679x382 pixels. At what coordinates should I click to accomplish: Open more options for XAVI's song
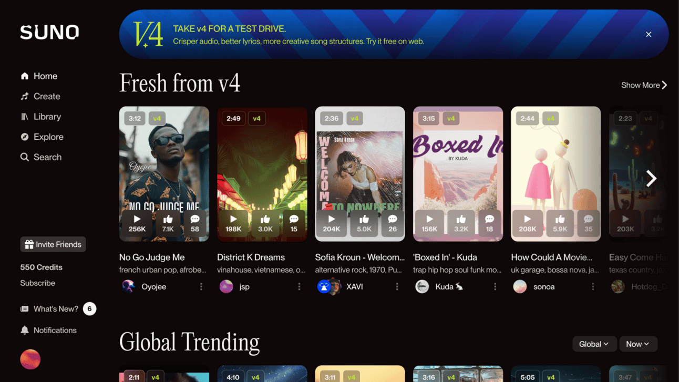pyautogui.click(x=397, y=286)
